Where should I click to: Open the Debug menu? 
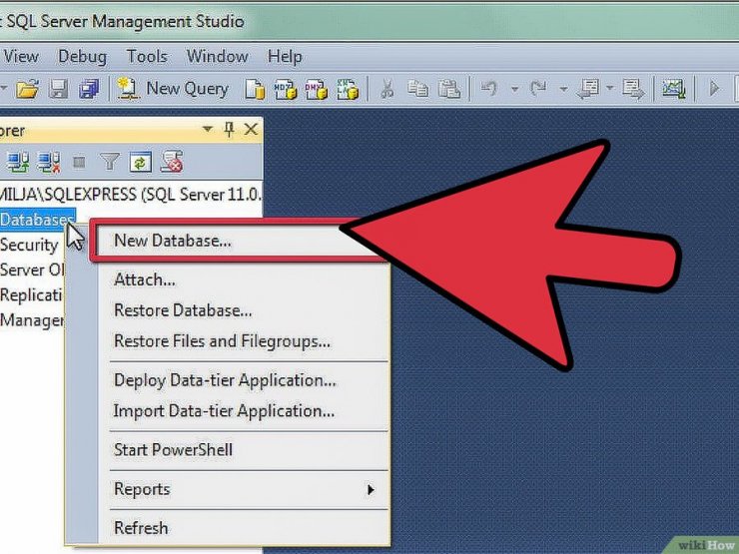[83, 56]
